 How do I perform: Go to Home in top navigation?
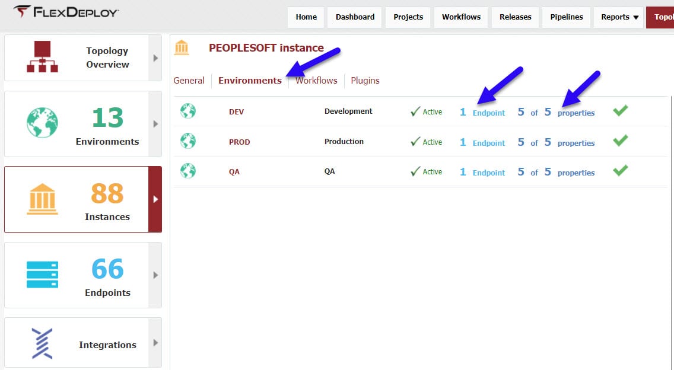pos(306,17)
